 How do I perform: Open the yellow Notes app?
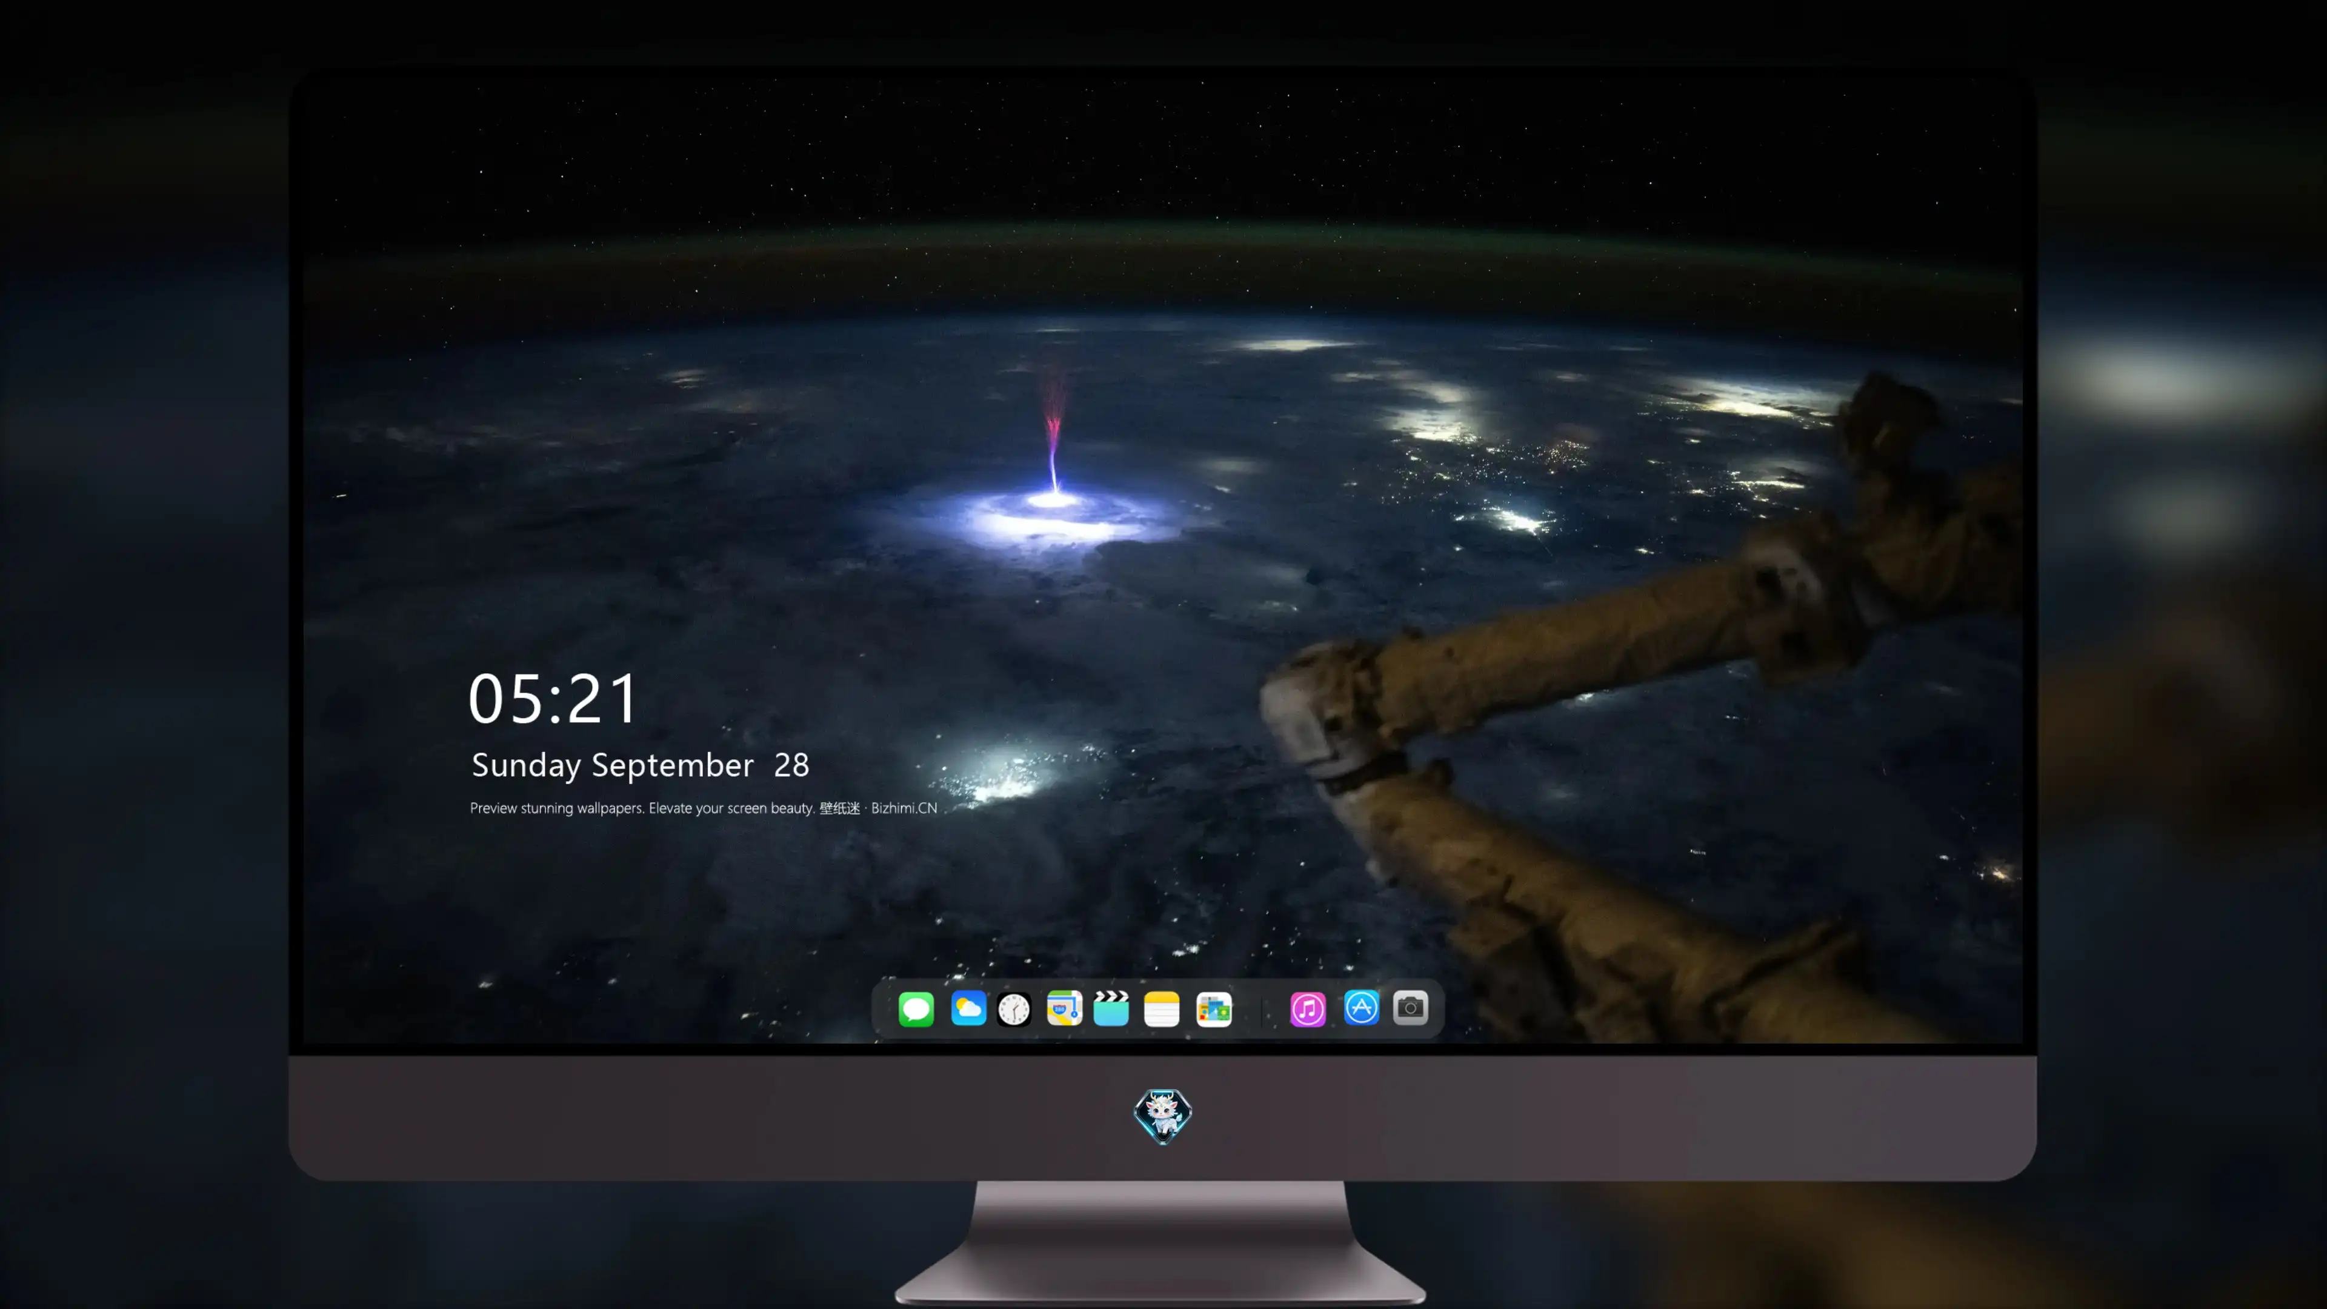[1162, 1009]
